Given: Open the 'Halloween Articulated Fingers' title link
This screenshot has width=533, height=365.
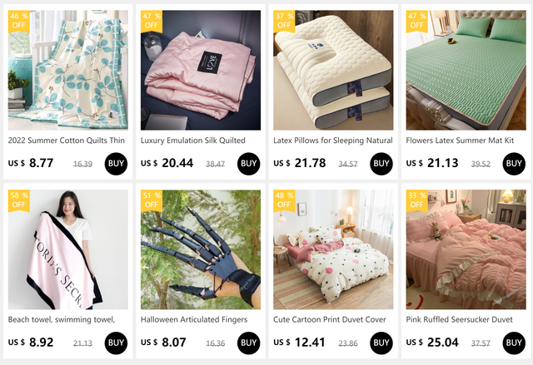Looking at the screenshot, I should pyautogui.click(x=194, y=319).
